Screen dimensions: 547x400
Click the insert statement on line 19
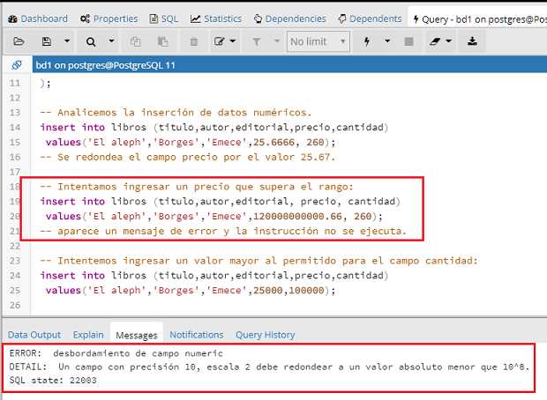220,202
